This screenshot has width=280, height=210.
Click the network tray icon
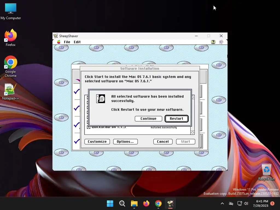click(x=240, y=203)
